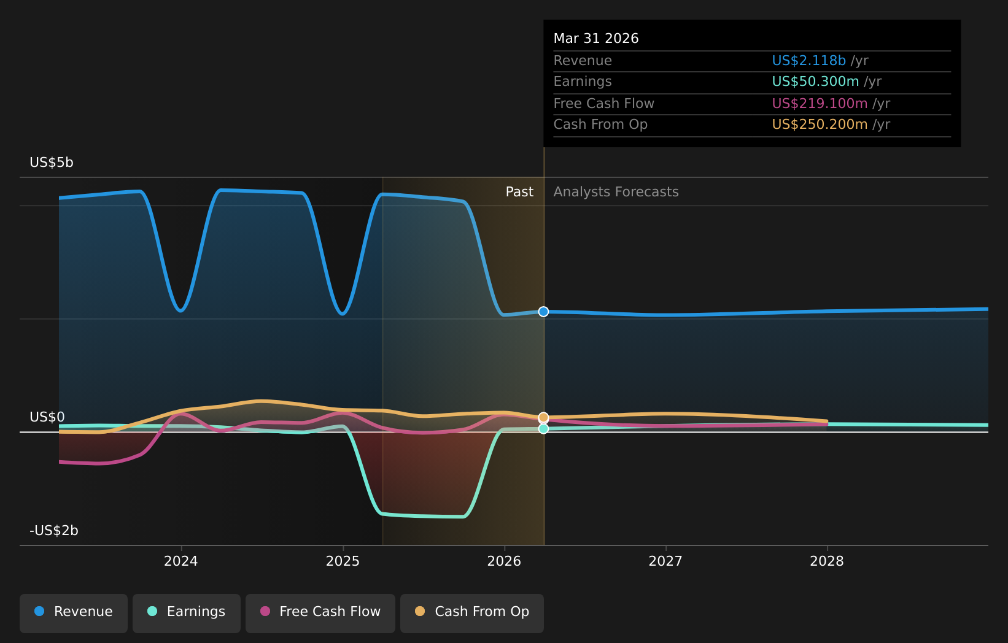Click the Past label in the chart
Viewport: 1008px width, 643px height.
[x=519, y=192]
